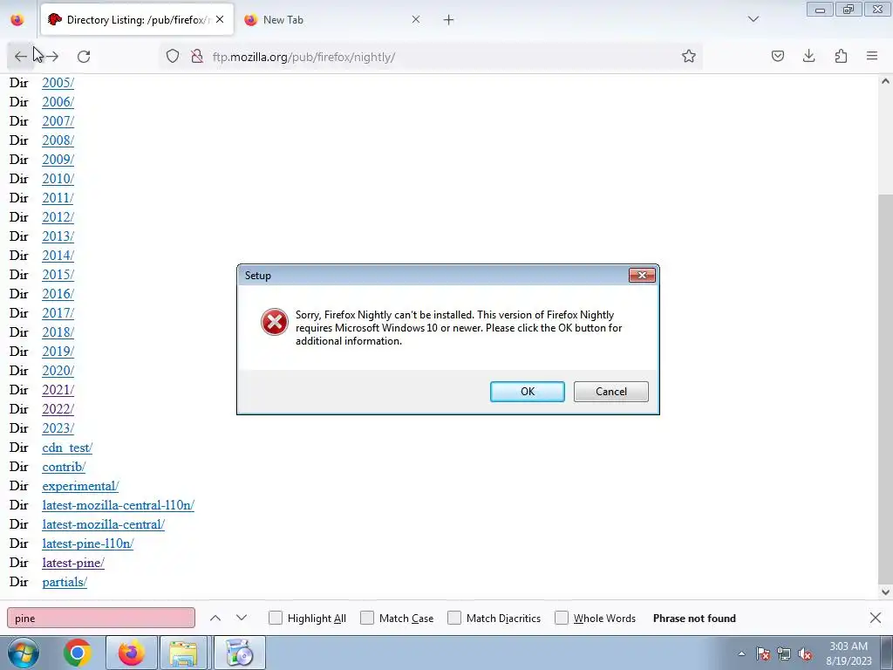
Task: Click Cancel in the Setup dialog
Action: [611, 392]
